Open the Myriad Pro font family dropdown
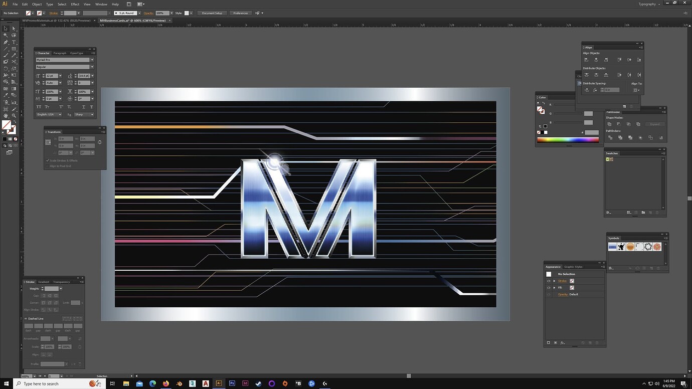Viewport: 692px width, 389px height. pyautogui.click(x=92, y=60)
